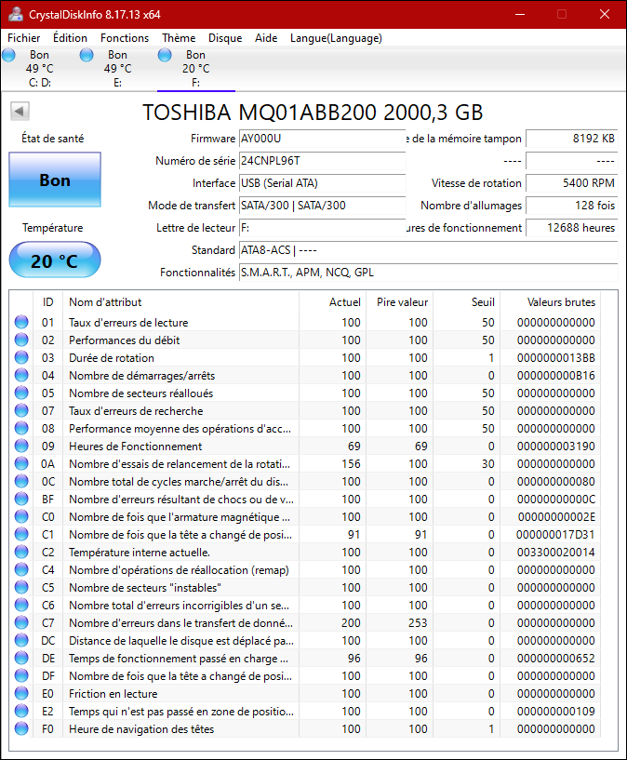Image resolution: width=627 pixels, height=760 pixels.
Task: Open the Langue(Language) menu
Action: [x=336, y=38]
